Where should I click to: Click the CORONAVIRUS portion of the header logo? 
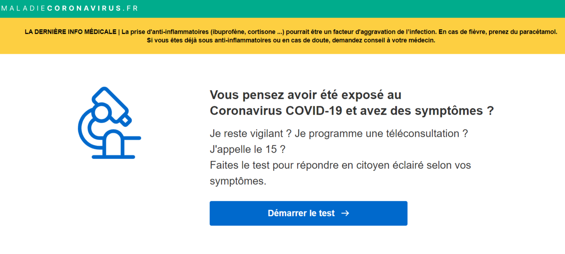pyautogui.click(x=84, y=7)
